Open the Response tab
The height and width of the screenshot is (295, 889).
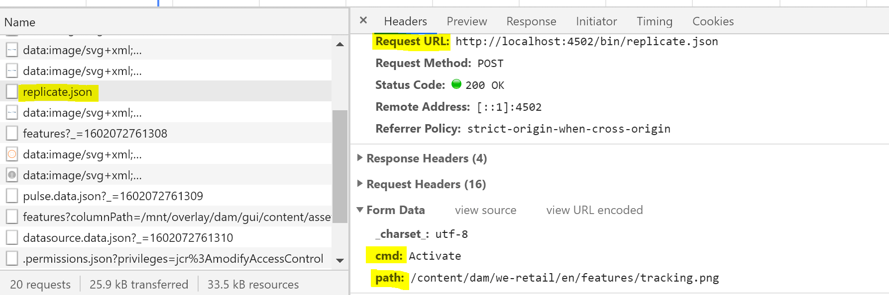pos(531,21)
